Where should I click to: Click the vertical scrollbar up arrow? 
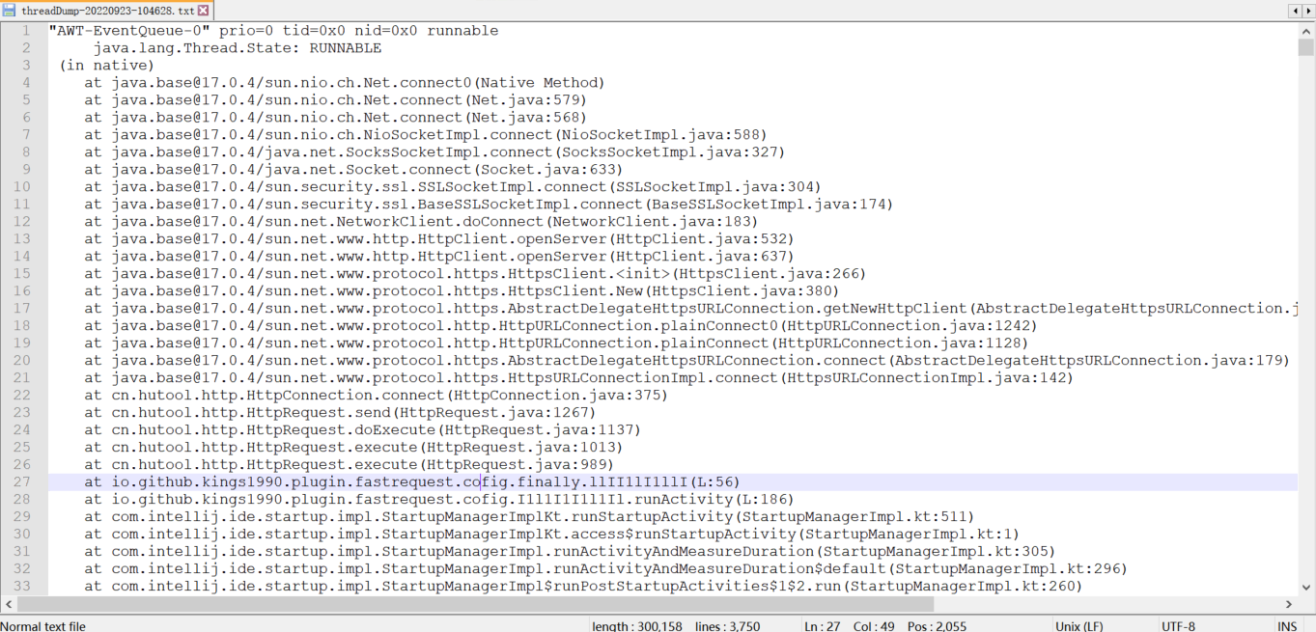[1306, 31]
